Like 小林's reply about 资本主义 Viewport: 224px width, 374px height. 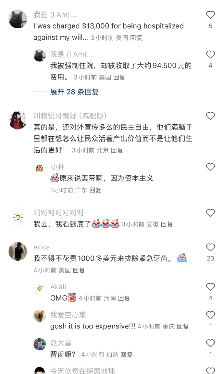pos(210,167)
